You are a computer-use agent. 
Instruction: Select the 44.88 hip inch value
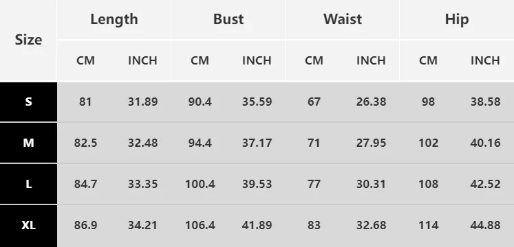click(485, 225)
